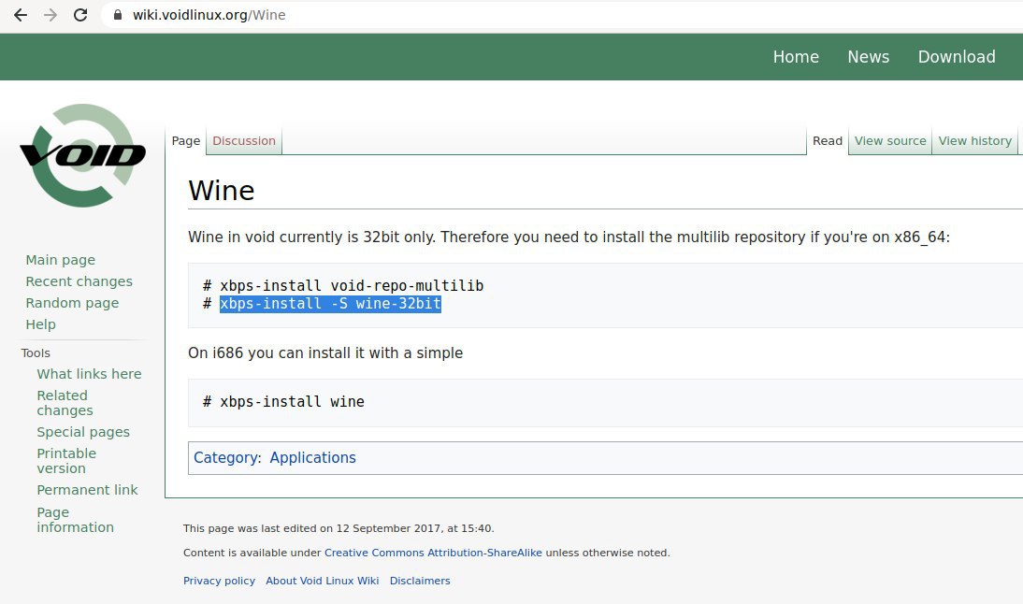Click the Void Linux logo
Viewport: 1023px width, 604px height.
point(83,155)
